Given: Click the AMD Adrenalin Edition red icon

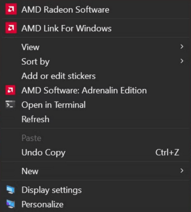Looking at the screenshot, I should (11, 90).
